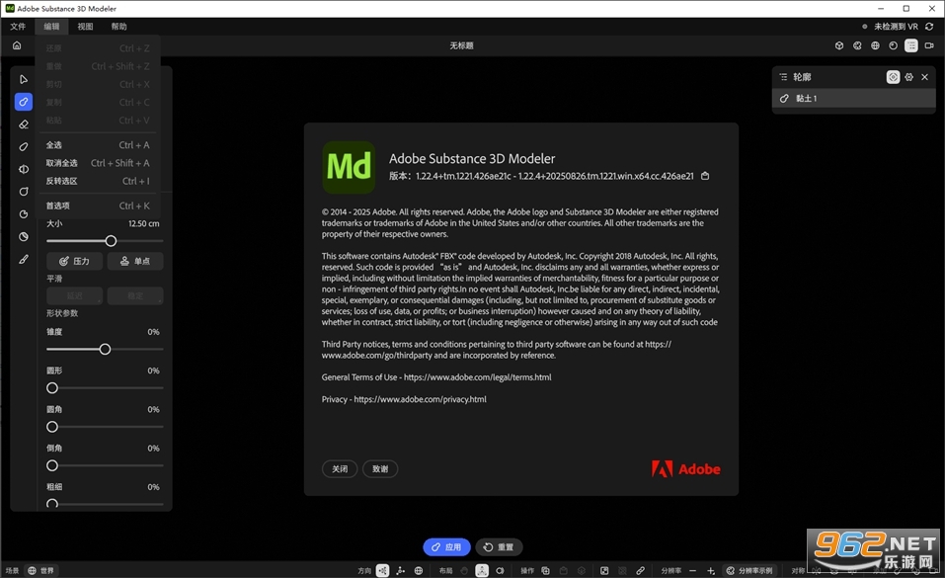Screen dimensions: 945x578
Task: Click the 轮廓 panel list icon
Action: click(783, 77)
